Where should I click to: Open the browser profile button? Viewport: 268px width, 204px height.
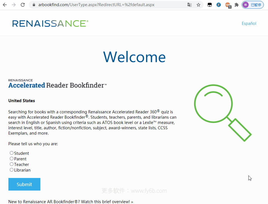coord(253,5)
